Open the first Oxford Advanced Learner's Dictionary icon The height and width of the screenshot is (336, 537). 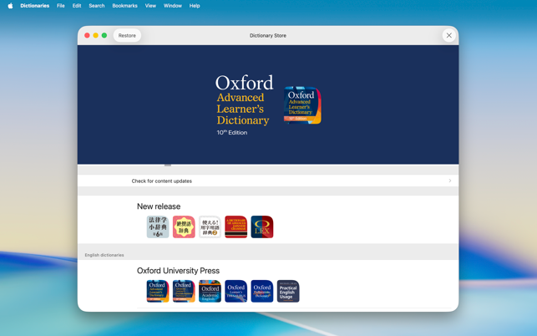158,291
